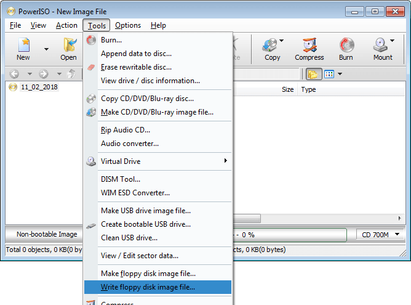Choose Burn... in the Tools menu
This screenshot has height=305, width=411.
point(158,40)
